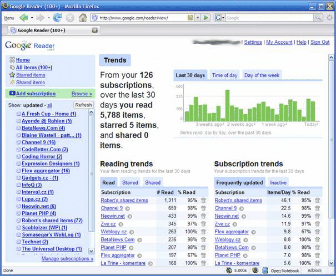
Task: Click the tallest bar in the 30 days chart
Action: point(227,105)
